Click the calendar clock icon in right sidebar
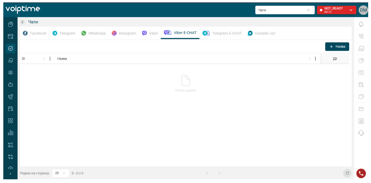Image resolution: width=371 pixels, height=183 pixels. [361, 84]
